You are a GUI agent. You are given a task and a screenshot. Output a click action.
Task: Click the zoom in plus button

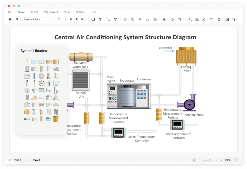[x=221, y=160]
